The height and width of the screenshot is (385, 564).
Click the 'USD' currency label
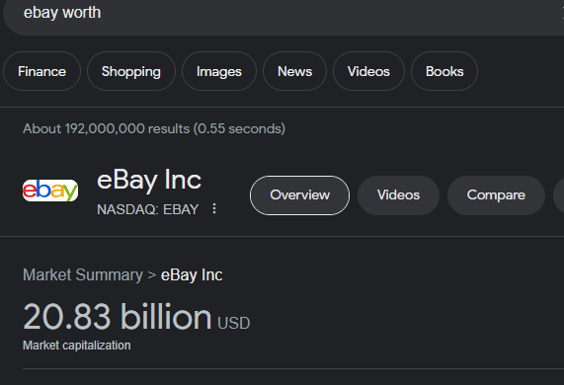pos(233,323)
